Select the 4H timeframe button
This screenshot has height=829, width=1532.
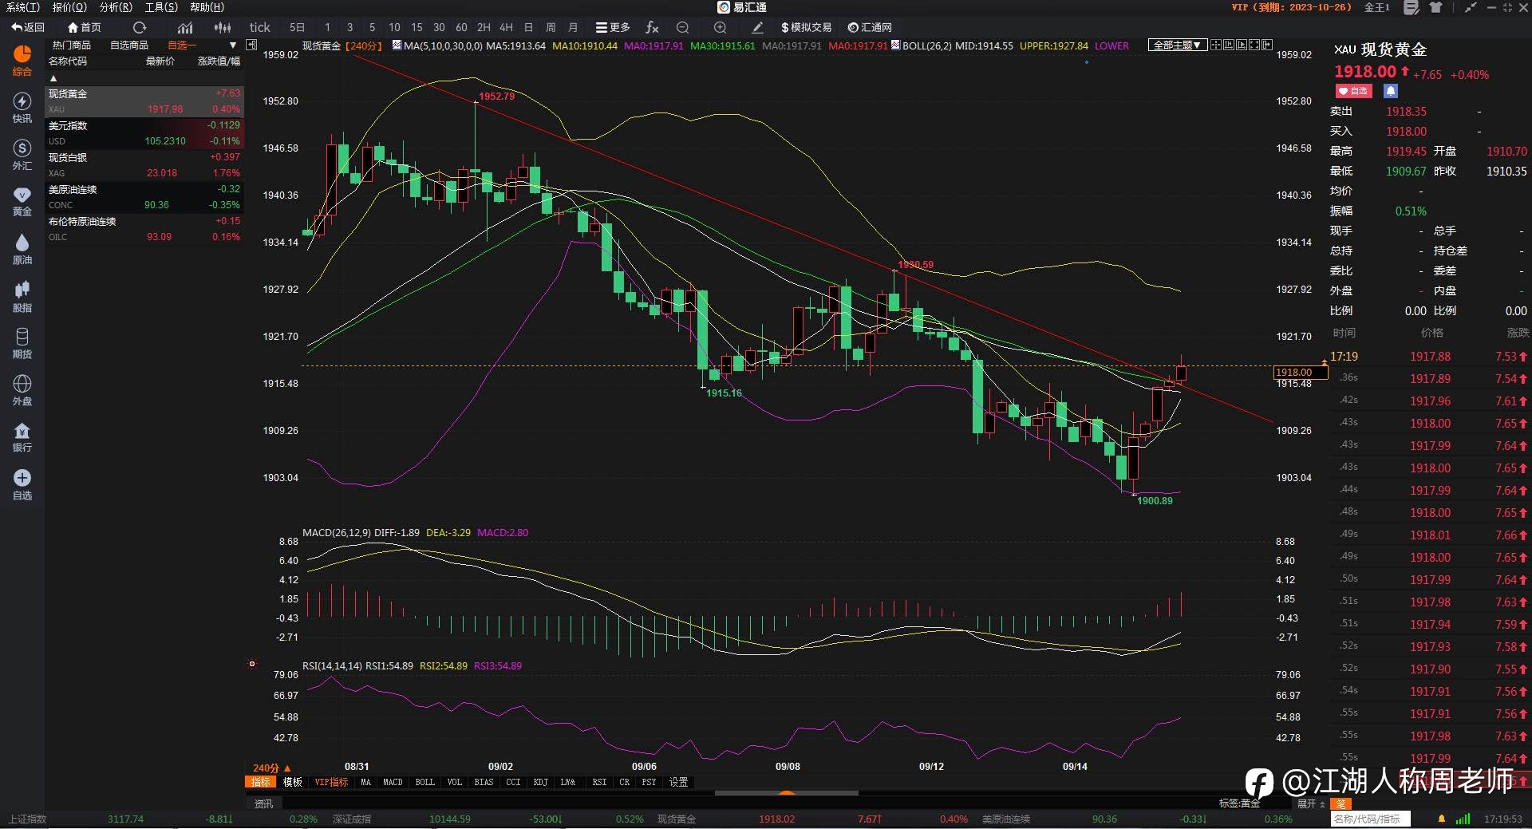[x=506, y=27]
